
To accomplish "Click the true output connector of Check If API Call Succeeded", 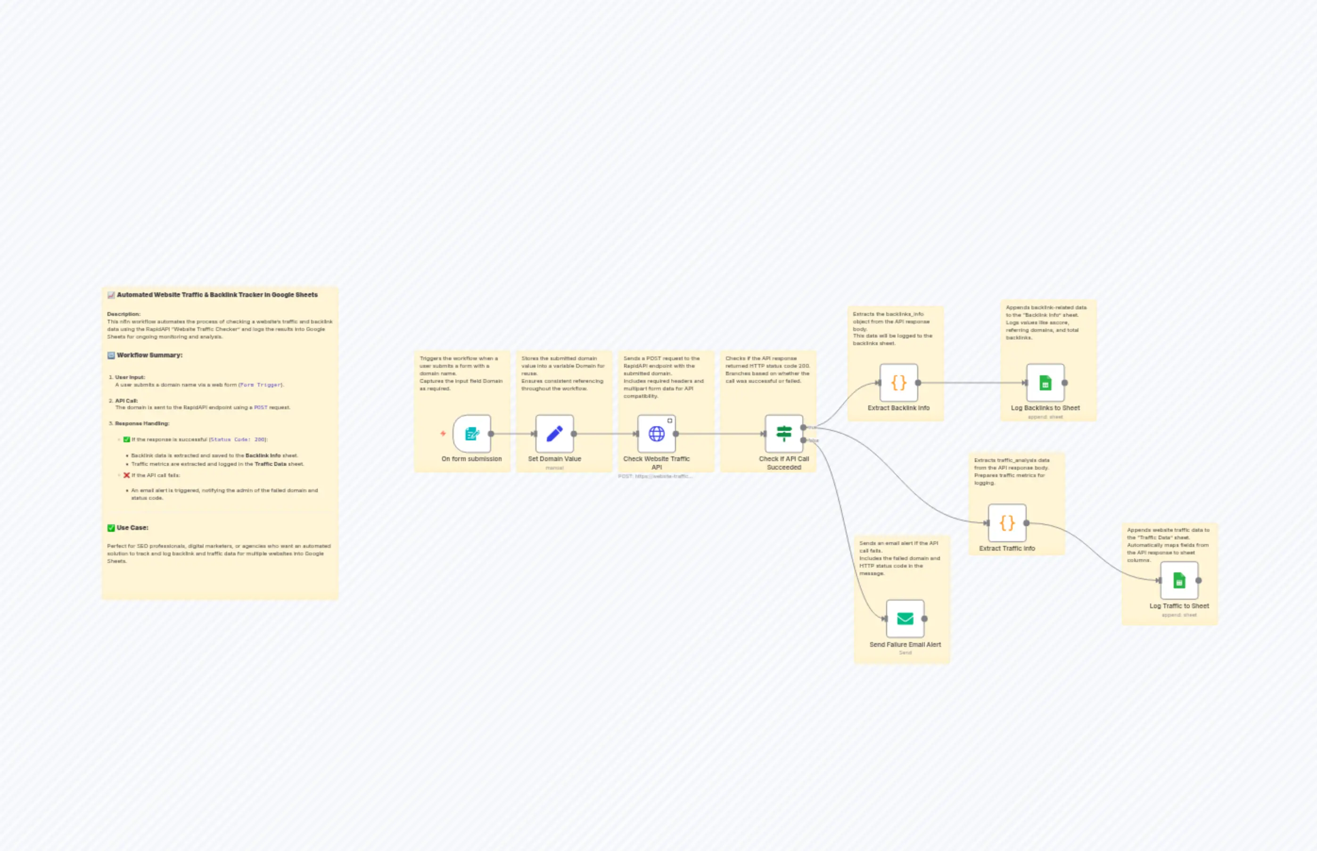I will [x=804, y=427].
